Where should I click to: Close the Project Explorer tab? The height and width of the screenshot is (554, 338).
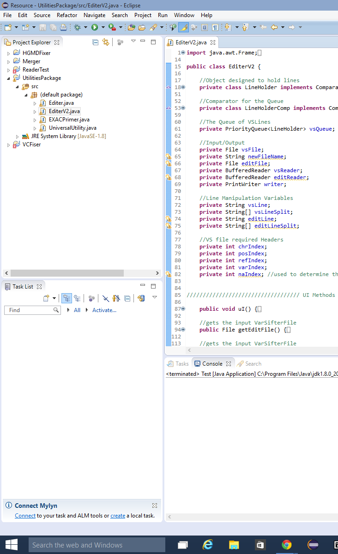pos(57,42)
